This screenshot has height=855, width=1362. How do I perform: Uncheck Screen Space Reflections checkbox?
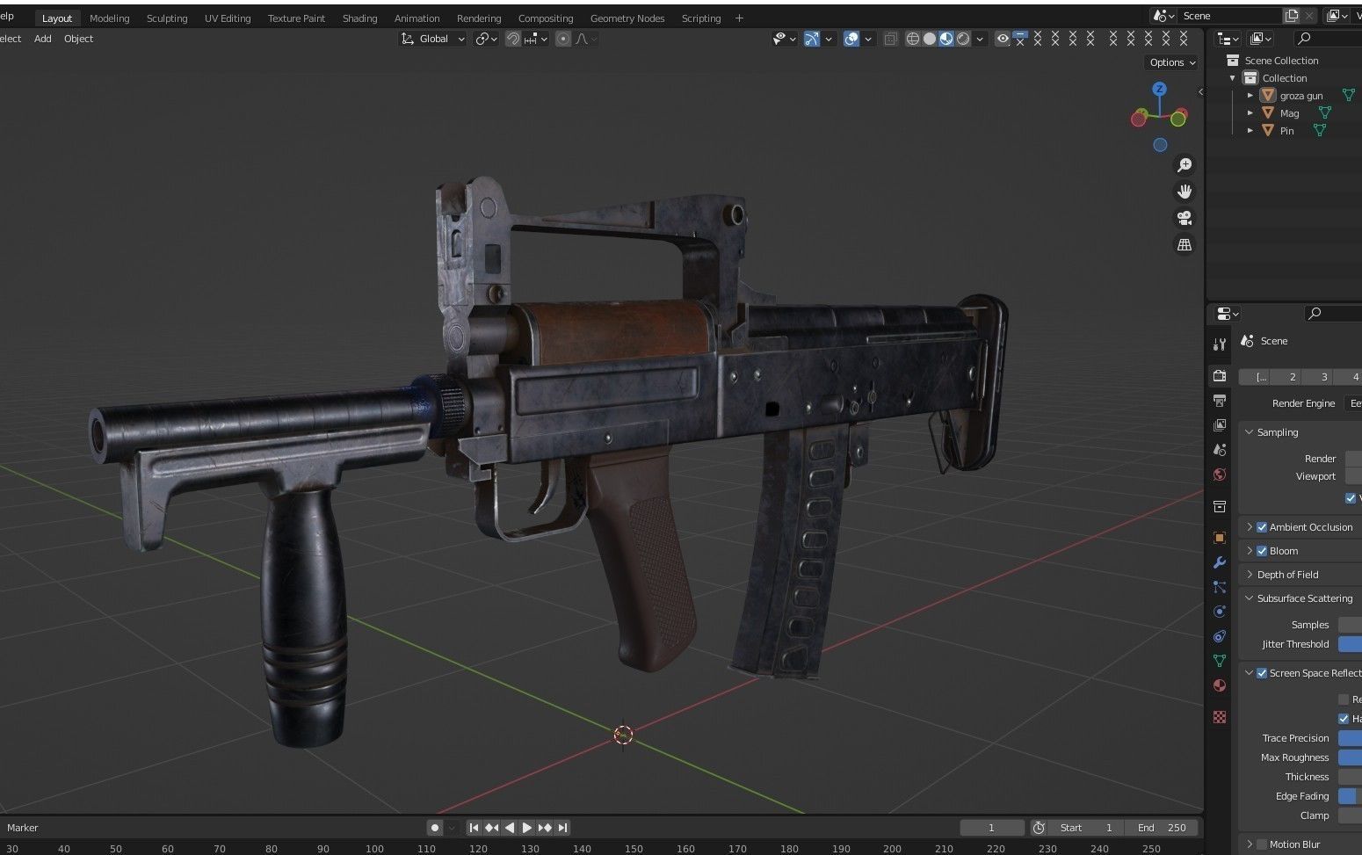1262,673
